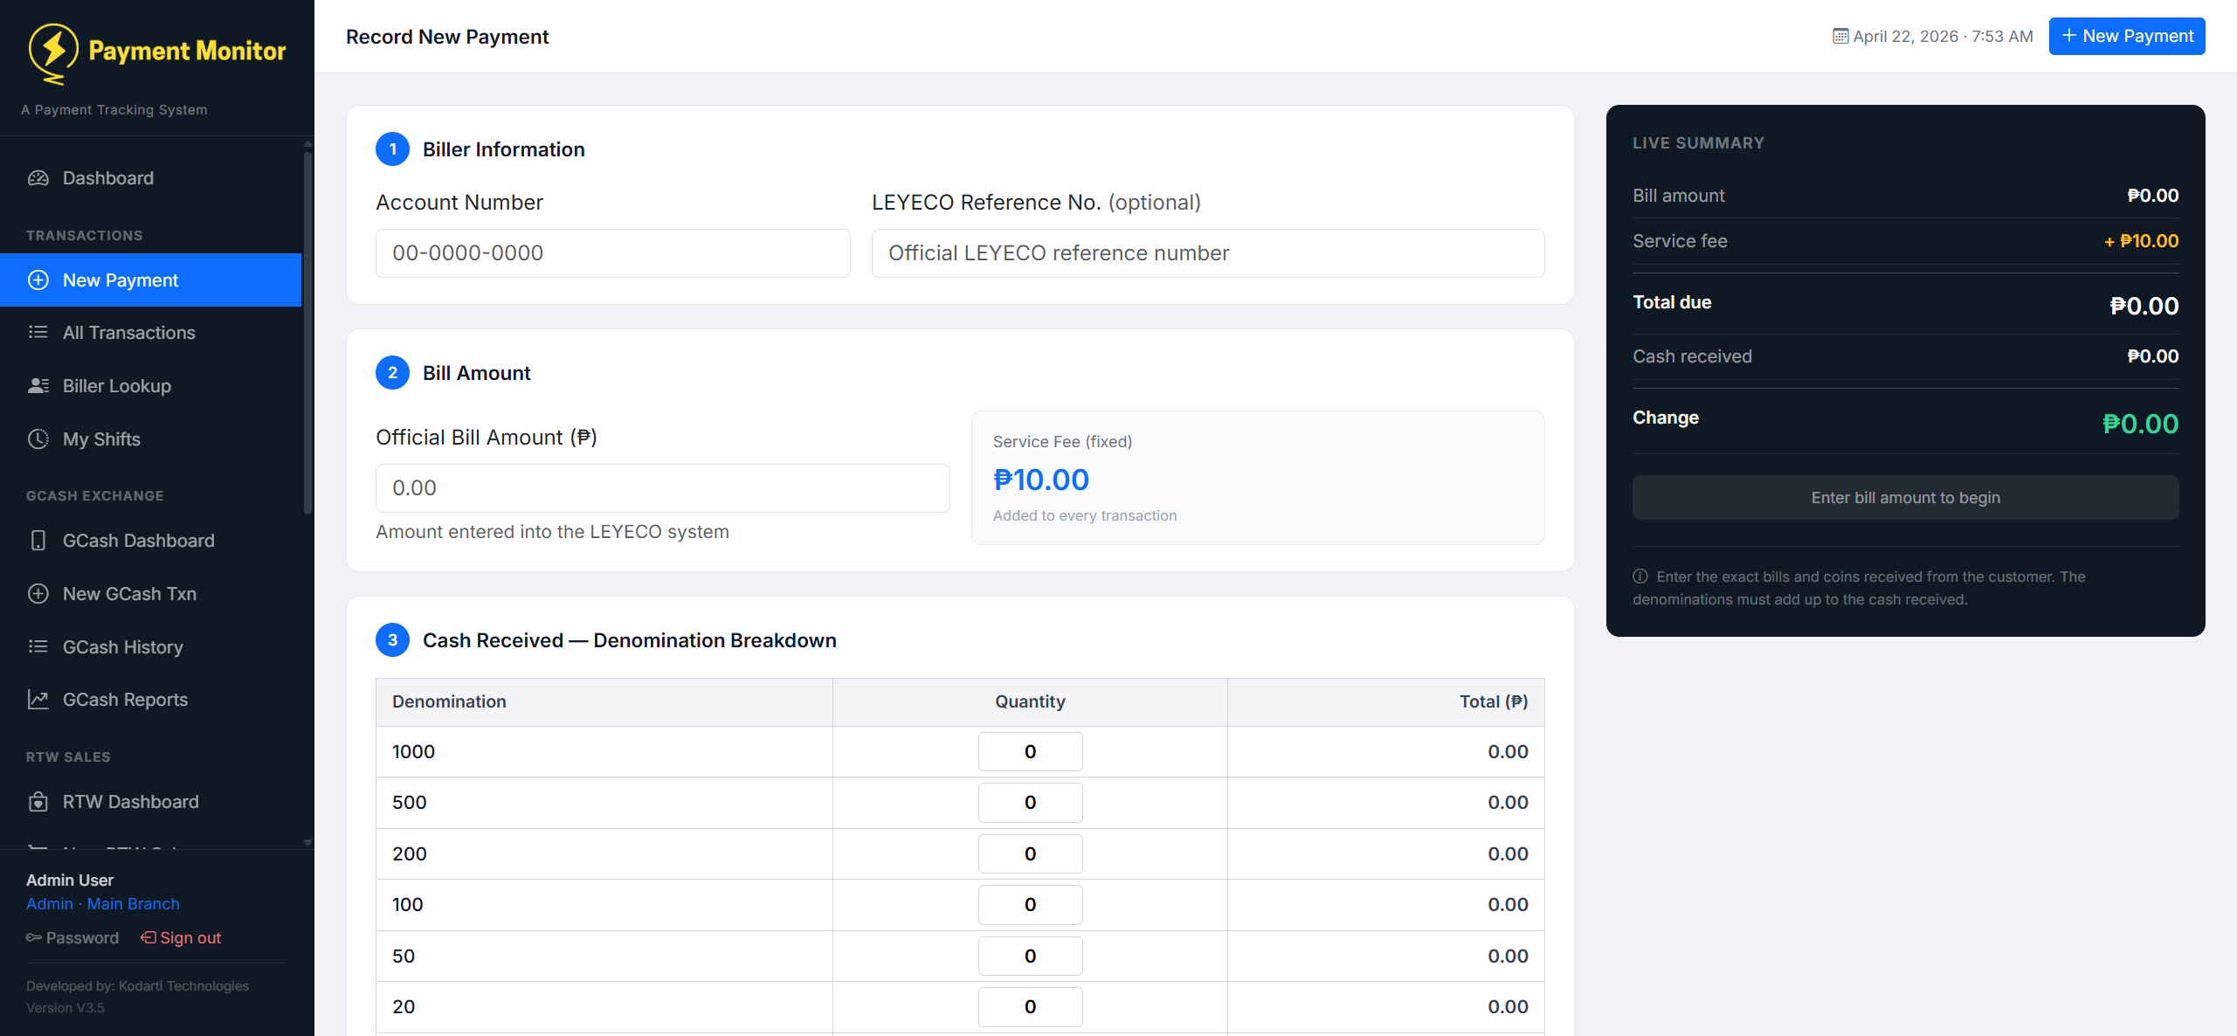Click the Main Branch admin link

(133, 903)
